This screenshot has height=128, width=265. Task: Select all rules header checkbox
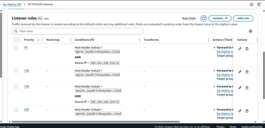tap(16, 40)
